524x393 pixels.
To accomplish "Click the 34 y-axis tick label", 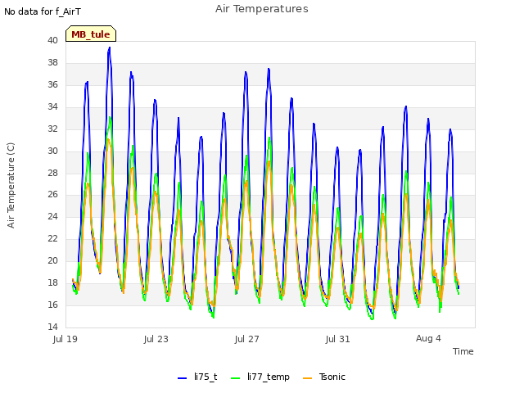I will [x=52, y=106].
